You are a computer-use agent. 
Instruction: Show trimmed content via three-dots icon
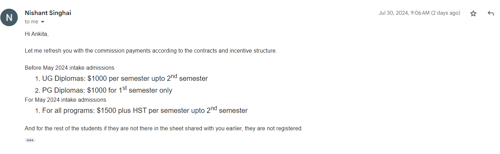[30, 140]
